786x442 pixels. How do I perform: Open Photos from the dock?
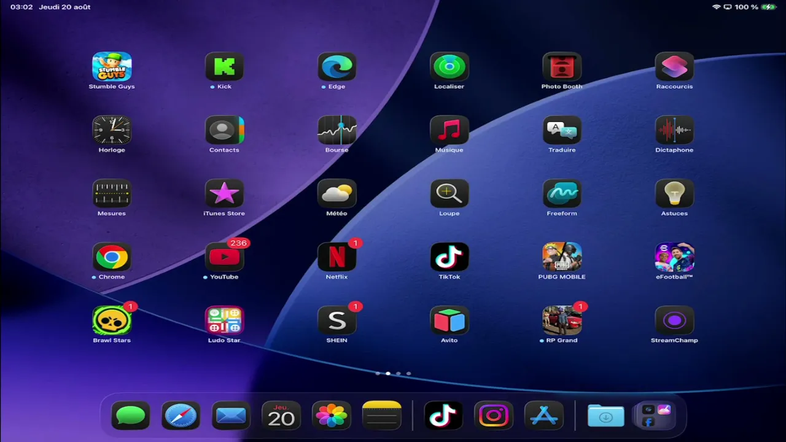pyautogui.click(x=332, y=416)
